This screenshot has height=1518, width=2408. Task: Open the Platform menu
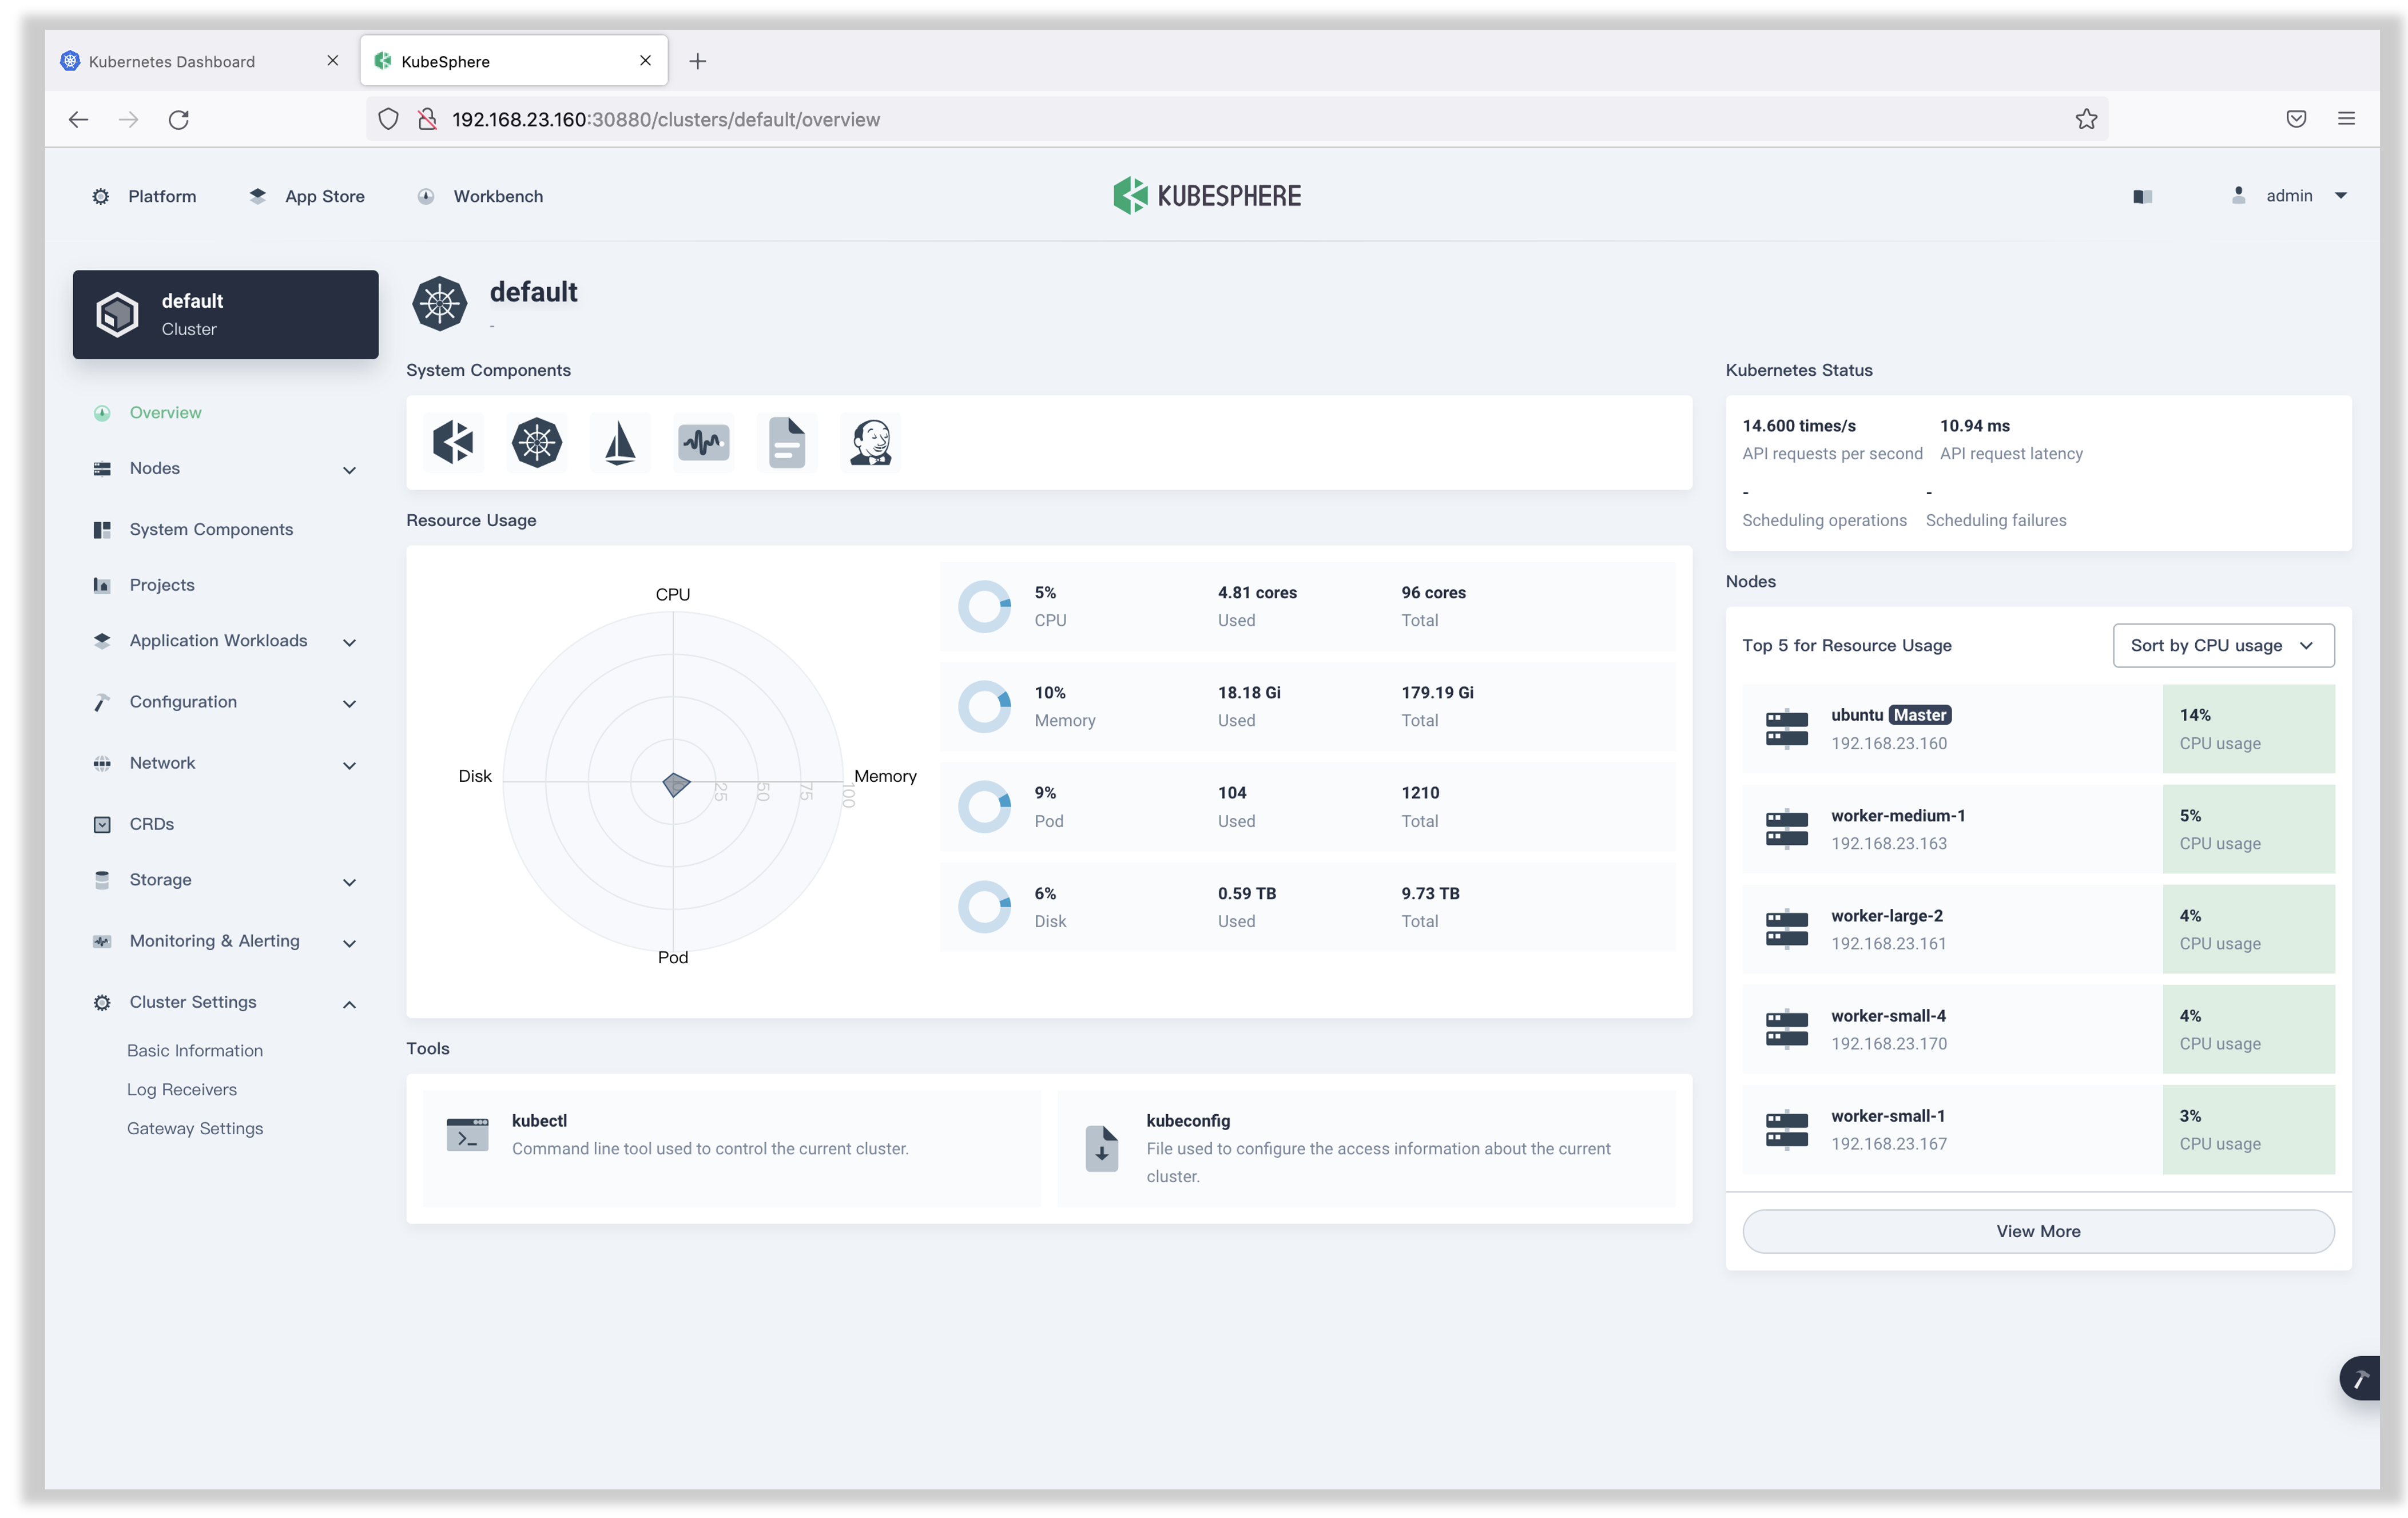point(144,196)
